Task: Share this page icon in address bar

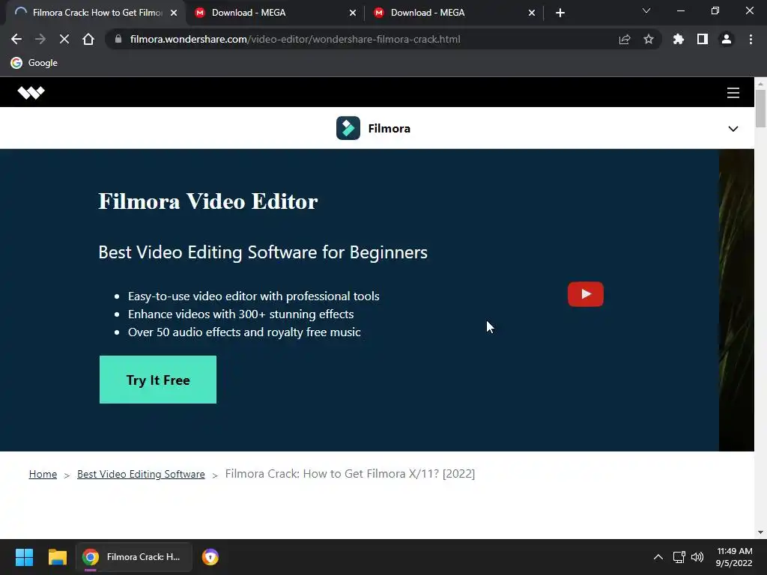Action: 625,39
